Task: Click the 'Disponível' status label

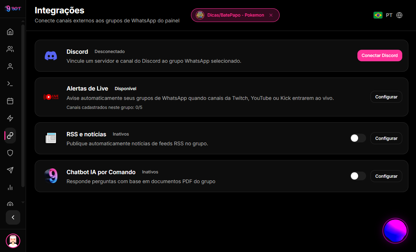Action: click(125, 89)
